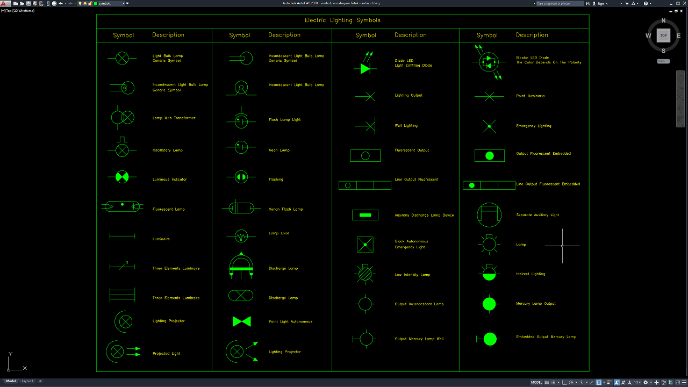Click the Open file folder icon
Viewport: 688px width, 387px height.
[x=22, y=3]
